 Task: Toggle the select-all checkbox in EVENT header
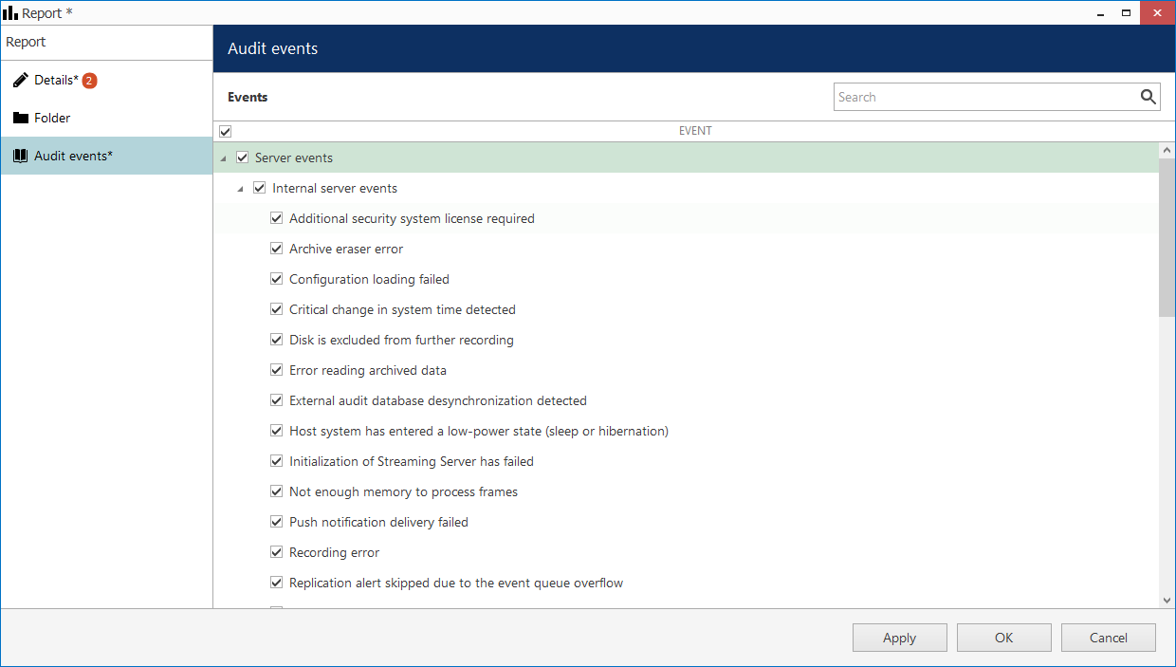coord(225,131)
